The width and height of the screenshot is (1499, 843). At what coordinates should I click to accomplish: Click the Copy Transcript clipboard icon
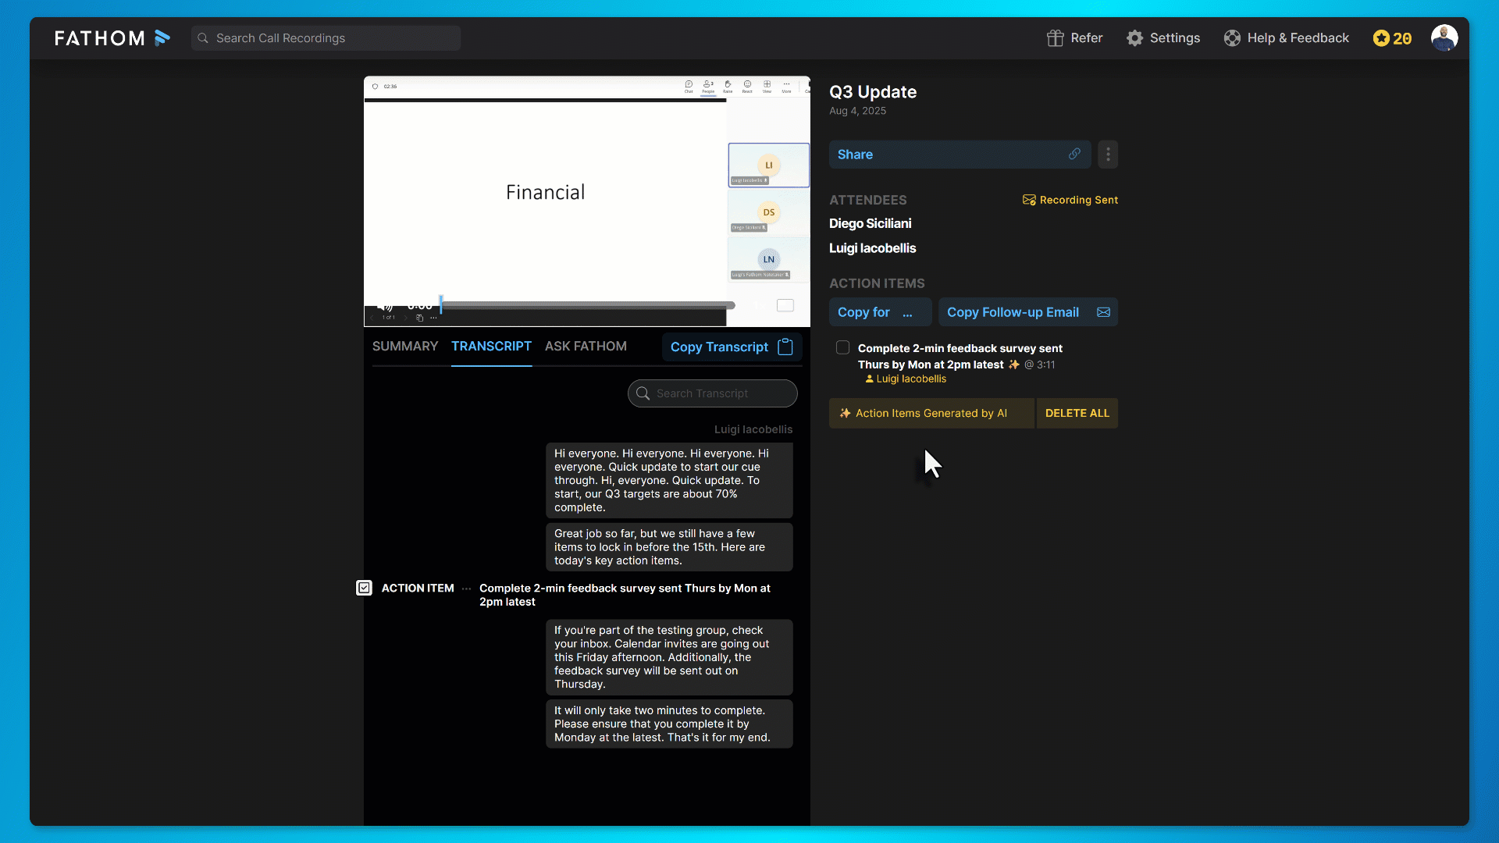785,347
